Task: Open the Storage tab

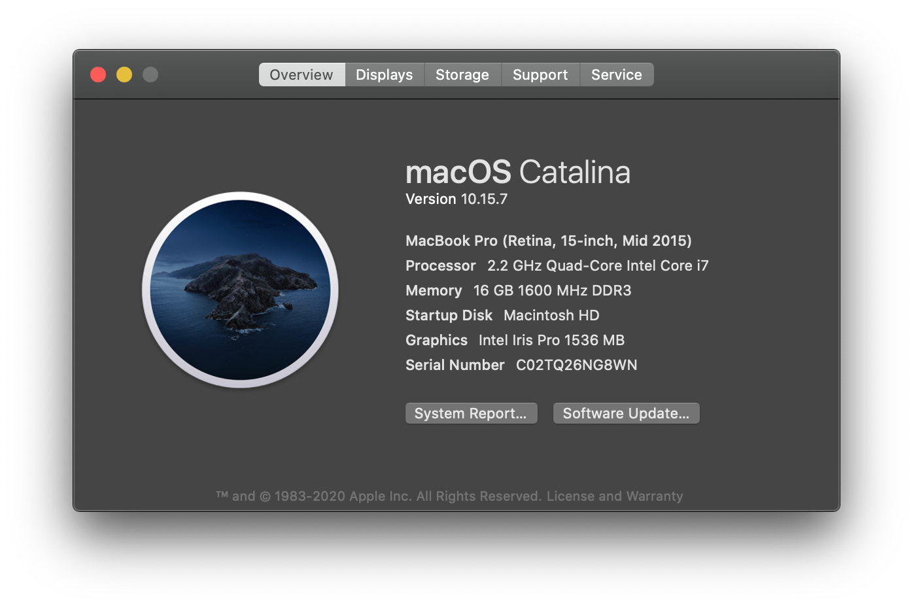Action: 462,75
